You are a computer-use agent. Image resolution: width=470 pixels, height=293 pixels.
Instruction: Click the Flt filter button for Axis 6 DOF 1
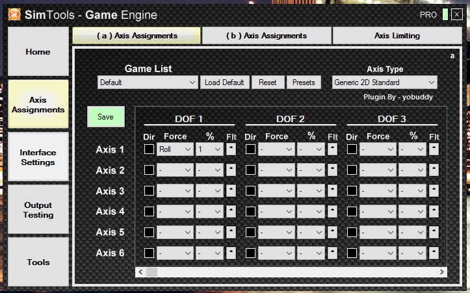[231, 253]
